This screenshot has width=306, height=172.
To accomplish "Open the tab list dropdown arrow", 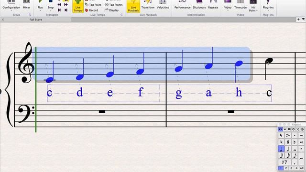I will click(x=303, y=19).
